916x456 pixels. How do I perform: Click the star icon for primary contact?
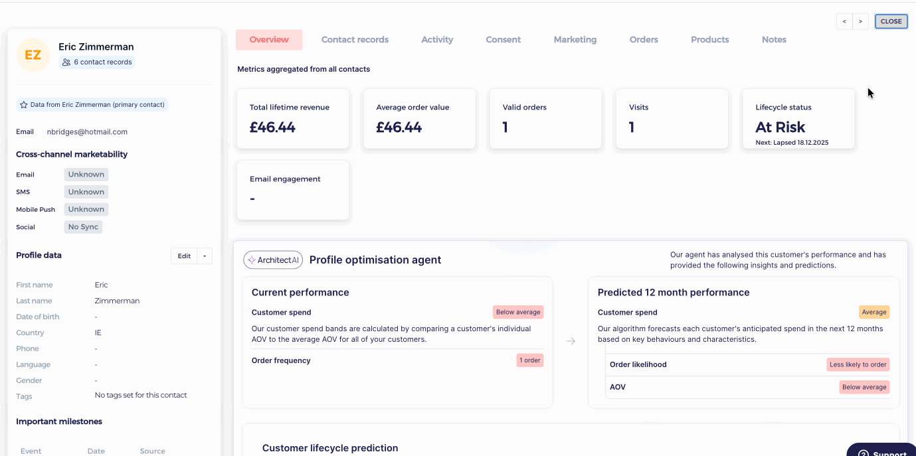tap(24, 105)
